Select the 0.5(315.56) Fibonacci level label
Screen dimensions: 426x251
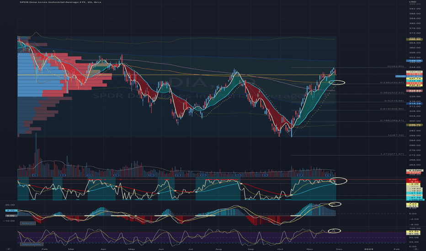pos(394,101)
